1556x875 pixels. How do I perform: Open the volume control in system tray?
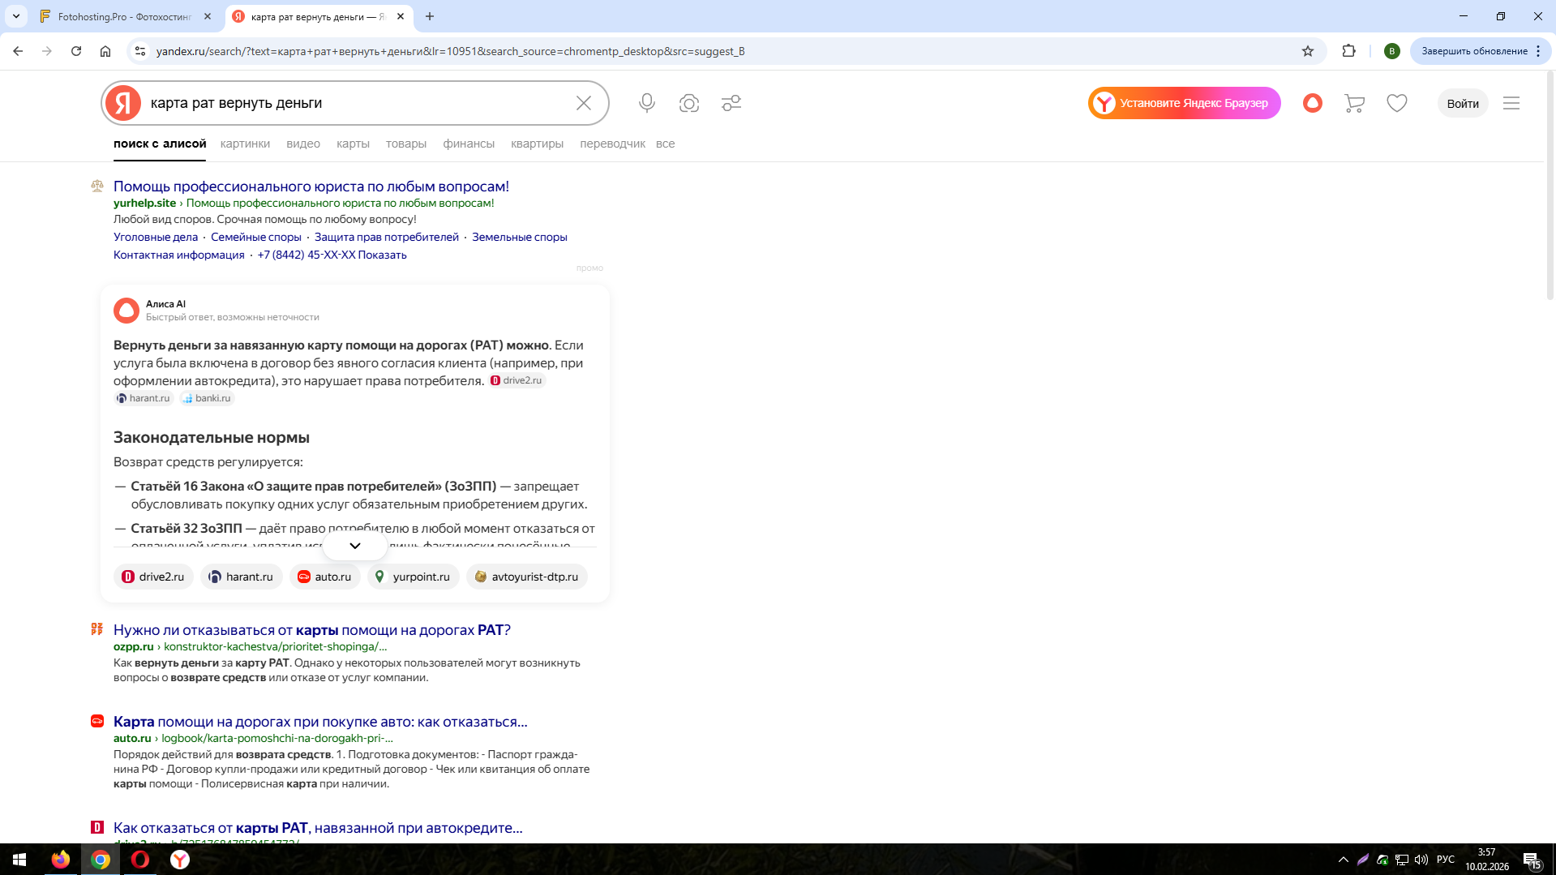(x=1421, y=860)
